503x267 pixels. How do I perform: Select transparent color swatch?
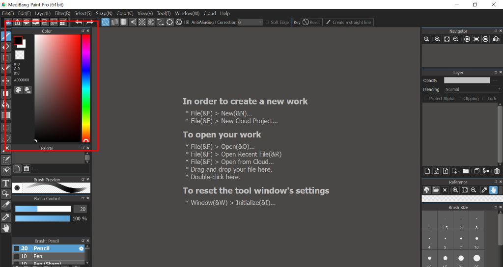point(20,55)
